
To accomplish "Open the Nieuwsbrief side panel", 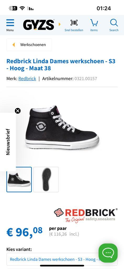I will [x=8, y=142].
